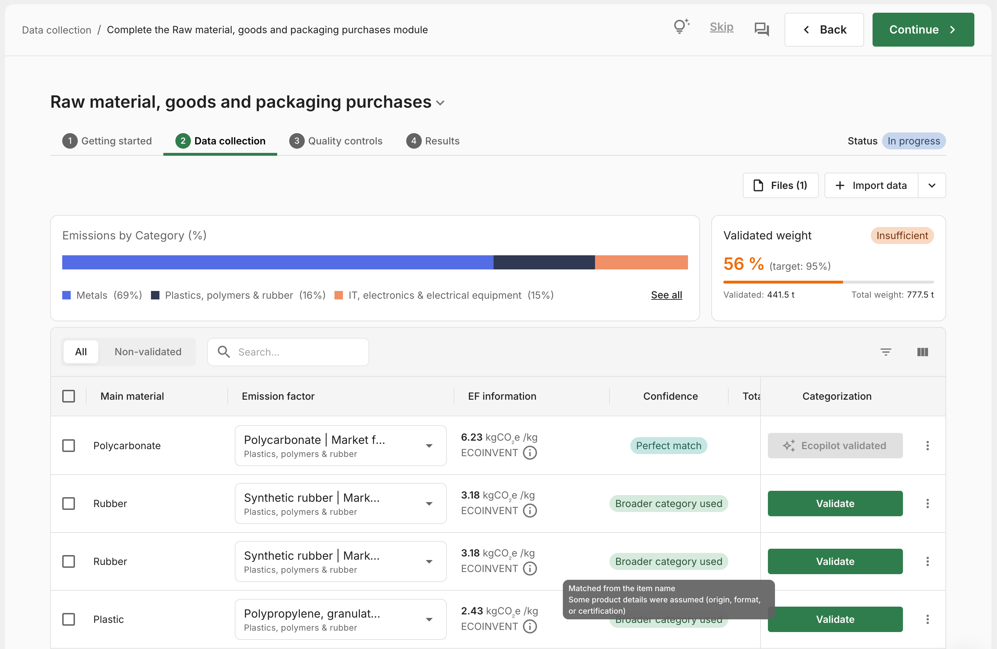Click Data collection breadcrumb link
Viewport: 997px width, 649px height.
coord(57,30)
